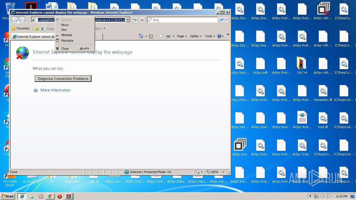Open Windows Explorer from taskbar
Image resolution: width=356 pixels, height=200 pixels.
tap(31, 196)
